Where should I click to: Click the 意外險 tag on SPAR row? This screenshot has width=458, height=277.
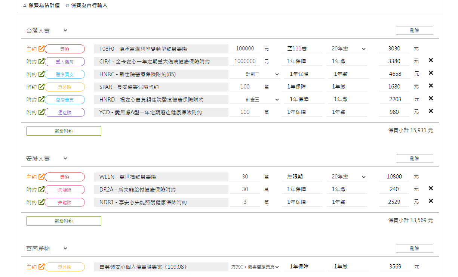(65, 87)
